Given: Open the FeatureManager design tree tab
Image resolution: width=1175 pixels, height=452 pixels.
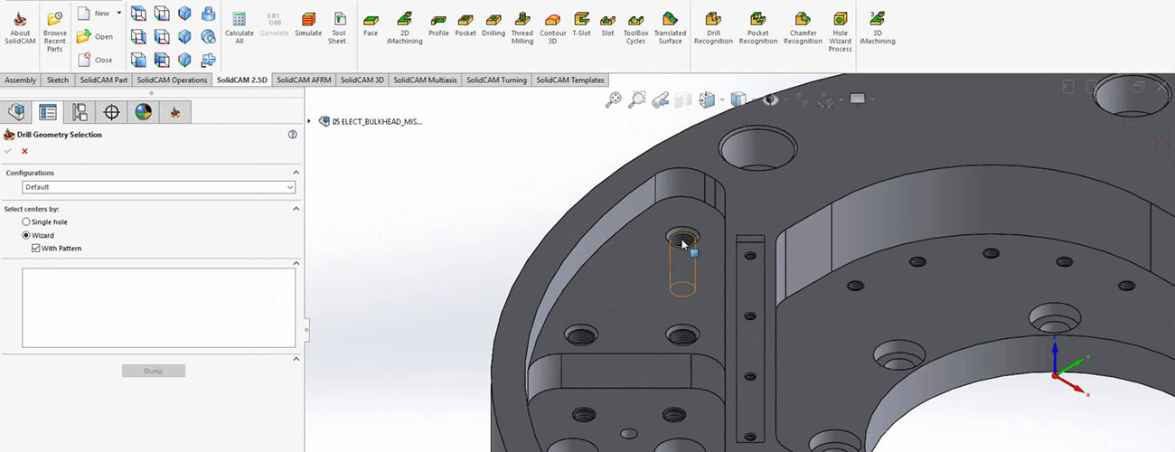Looking at the screenshot, I should coord(16,112).
